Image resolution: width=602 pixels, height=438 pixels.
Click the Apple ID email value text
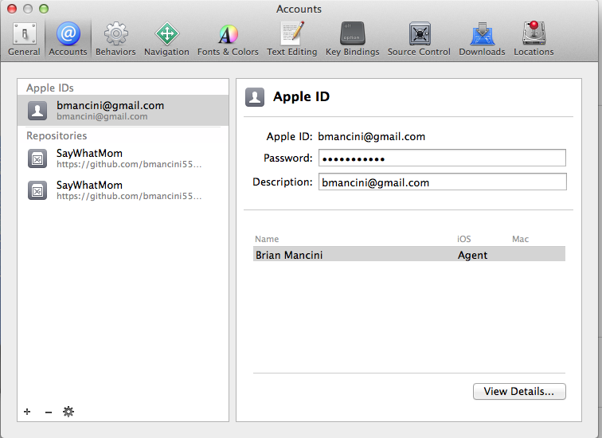coord(371,137)
